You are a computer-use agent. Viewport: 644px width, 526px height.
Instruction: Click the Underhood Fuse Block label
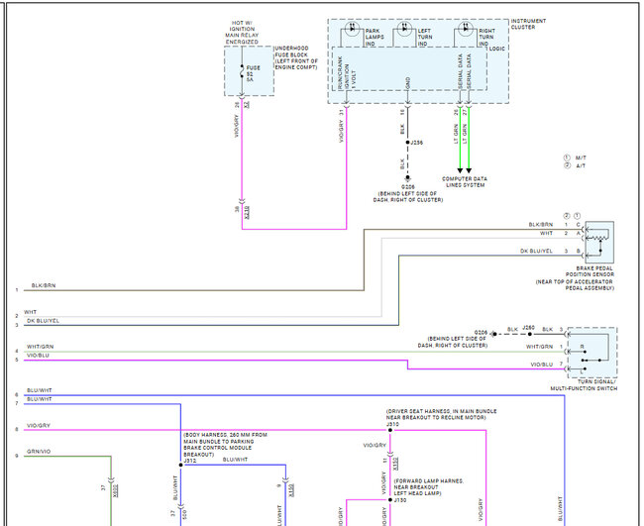(296, 57)
